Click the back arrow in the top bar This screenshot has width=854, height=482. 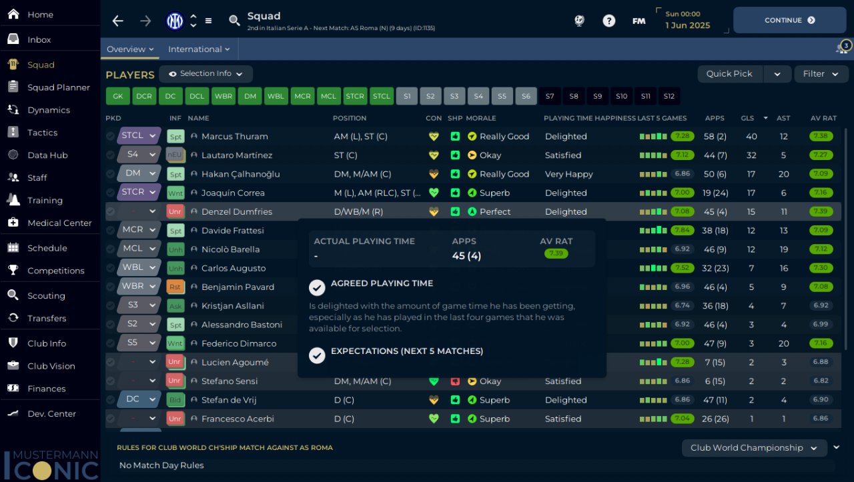tap(118, 21)
